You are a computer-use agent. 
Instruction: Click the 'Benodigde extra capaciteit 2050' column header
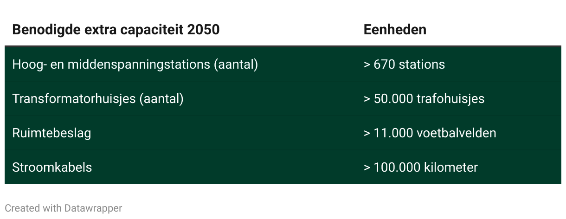tap(116, 30)
